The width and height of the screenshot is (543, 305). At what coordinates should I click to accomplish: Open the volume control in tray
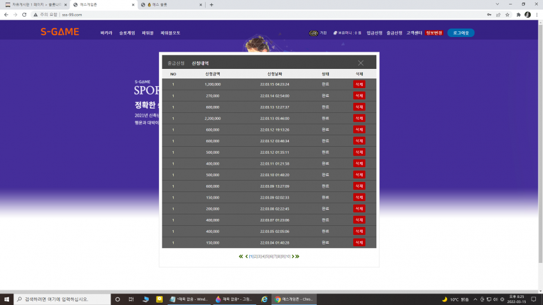point(495,299)
